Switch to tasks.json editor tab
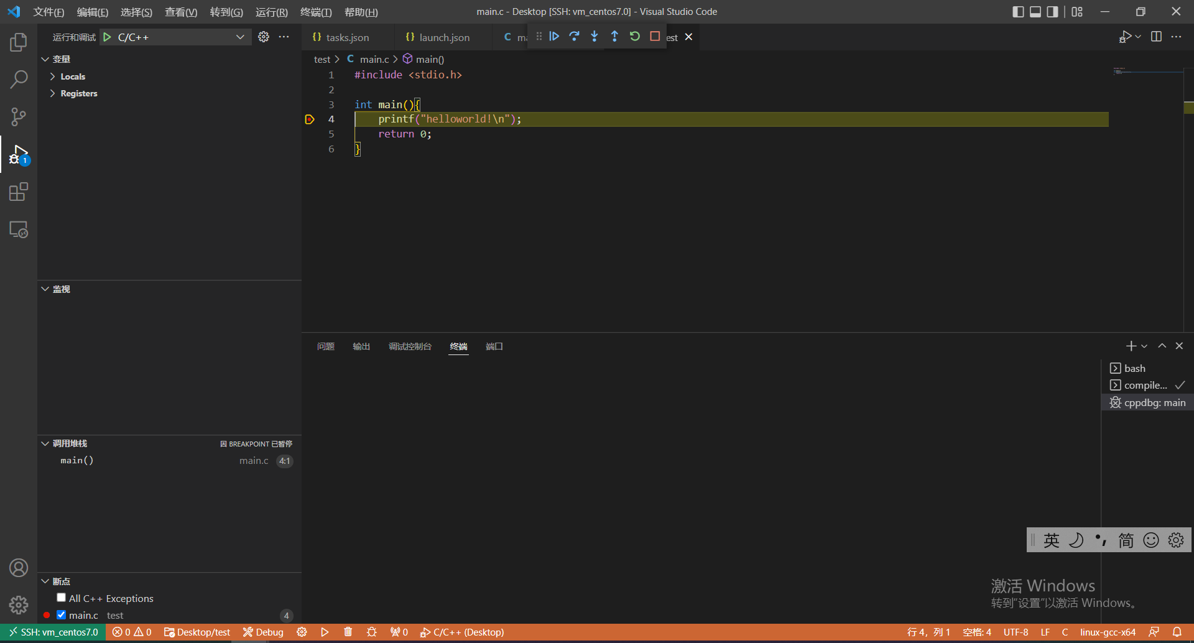 348,37
